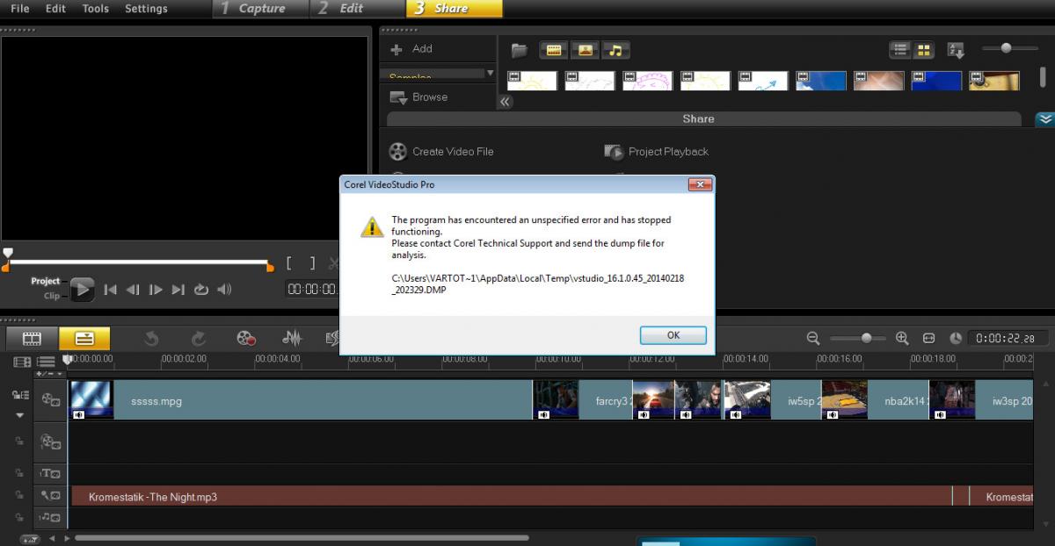
Task: Select the blue sky sample thumbnail
Action: pos(821,81)
